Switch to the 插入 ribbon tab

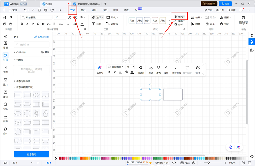(x=83, y=10)
